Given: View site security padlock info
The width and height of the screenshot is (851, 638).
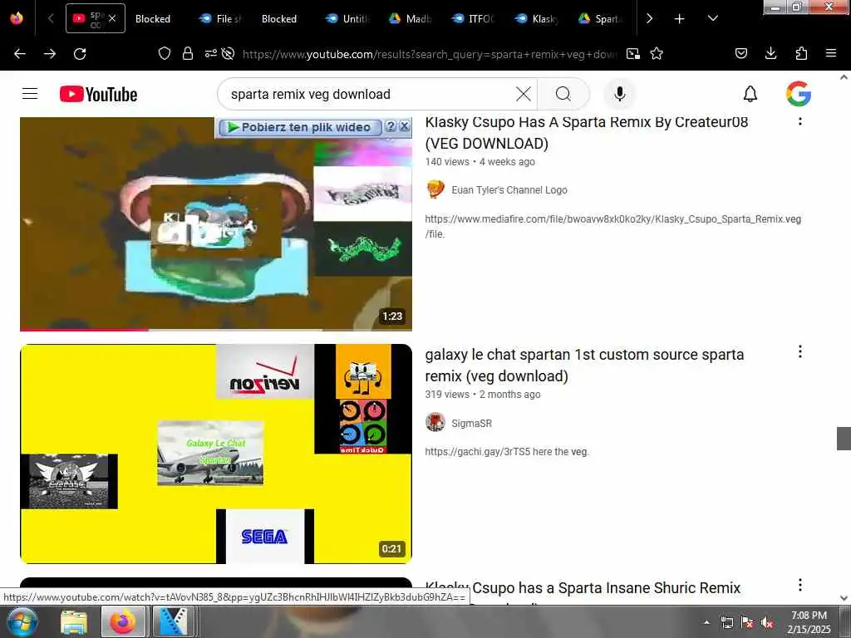Looking at the screenshot, I should (188, 53).
